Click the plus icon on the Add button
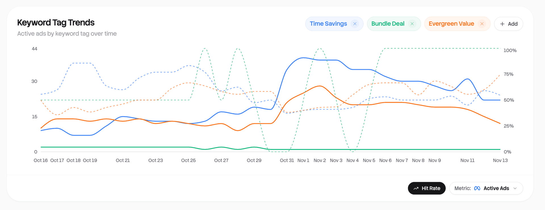Screen dimensions: 545x210 [x=502, y=24]
